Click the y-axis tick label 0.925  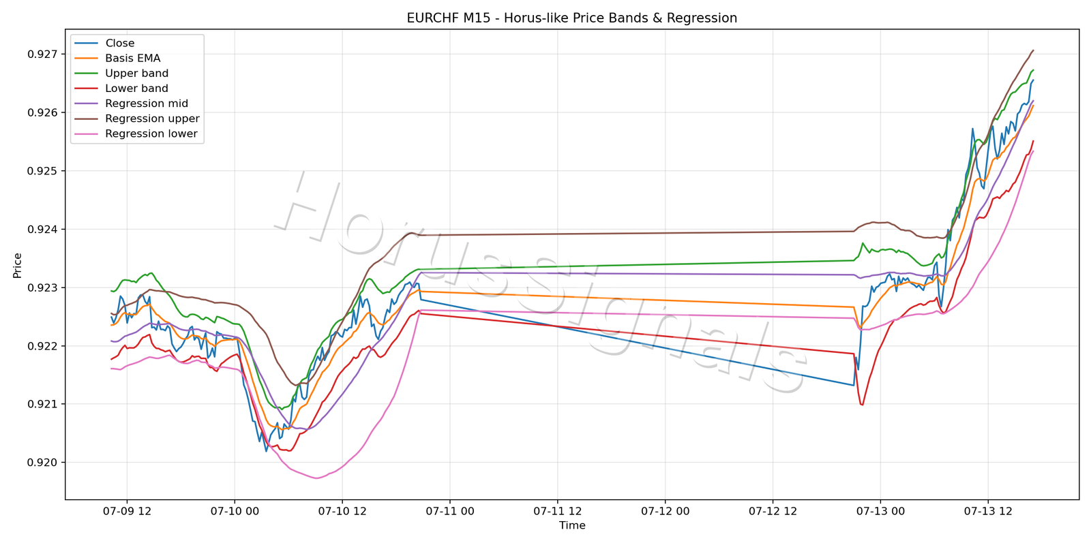coord(42,171)
